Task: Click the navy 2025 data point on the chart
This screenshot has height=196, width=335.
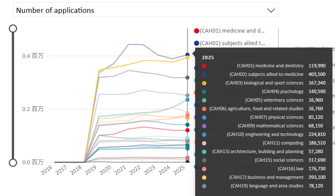Action: coord(187,55)
